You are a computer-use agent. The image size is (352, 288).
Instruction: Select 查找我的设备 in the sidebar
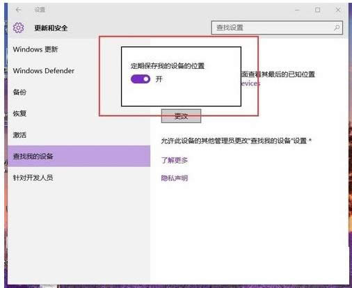tap(79, 156)
